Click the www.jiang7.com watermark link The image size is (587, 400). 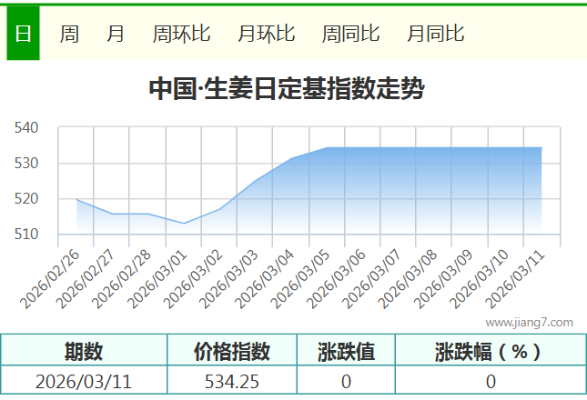click(x=529, y=322)
